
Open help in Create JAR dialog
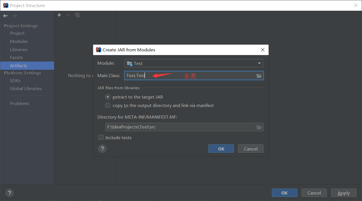point(102,148)
